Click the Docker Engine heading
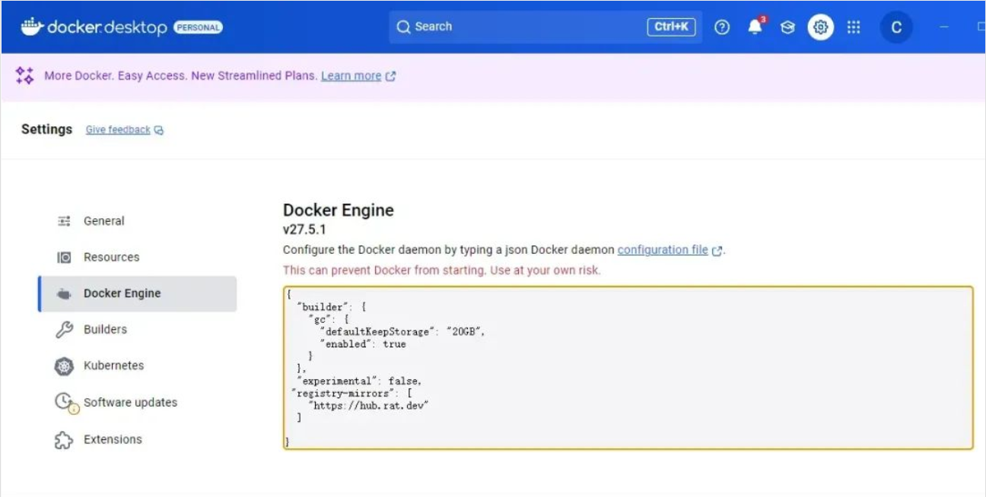The width and height of the screenshot is (986, 497). pyautogui.click(x=339, y=211)
